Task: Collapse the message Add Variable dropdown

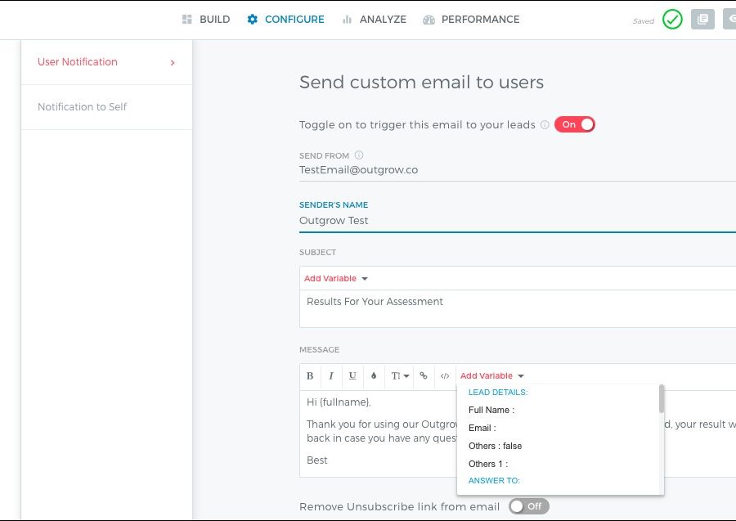Action: [492, 376]
